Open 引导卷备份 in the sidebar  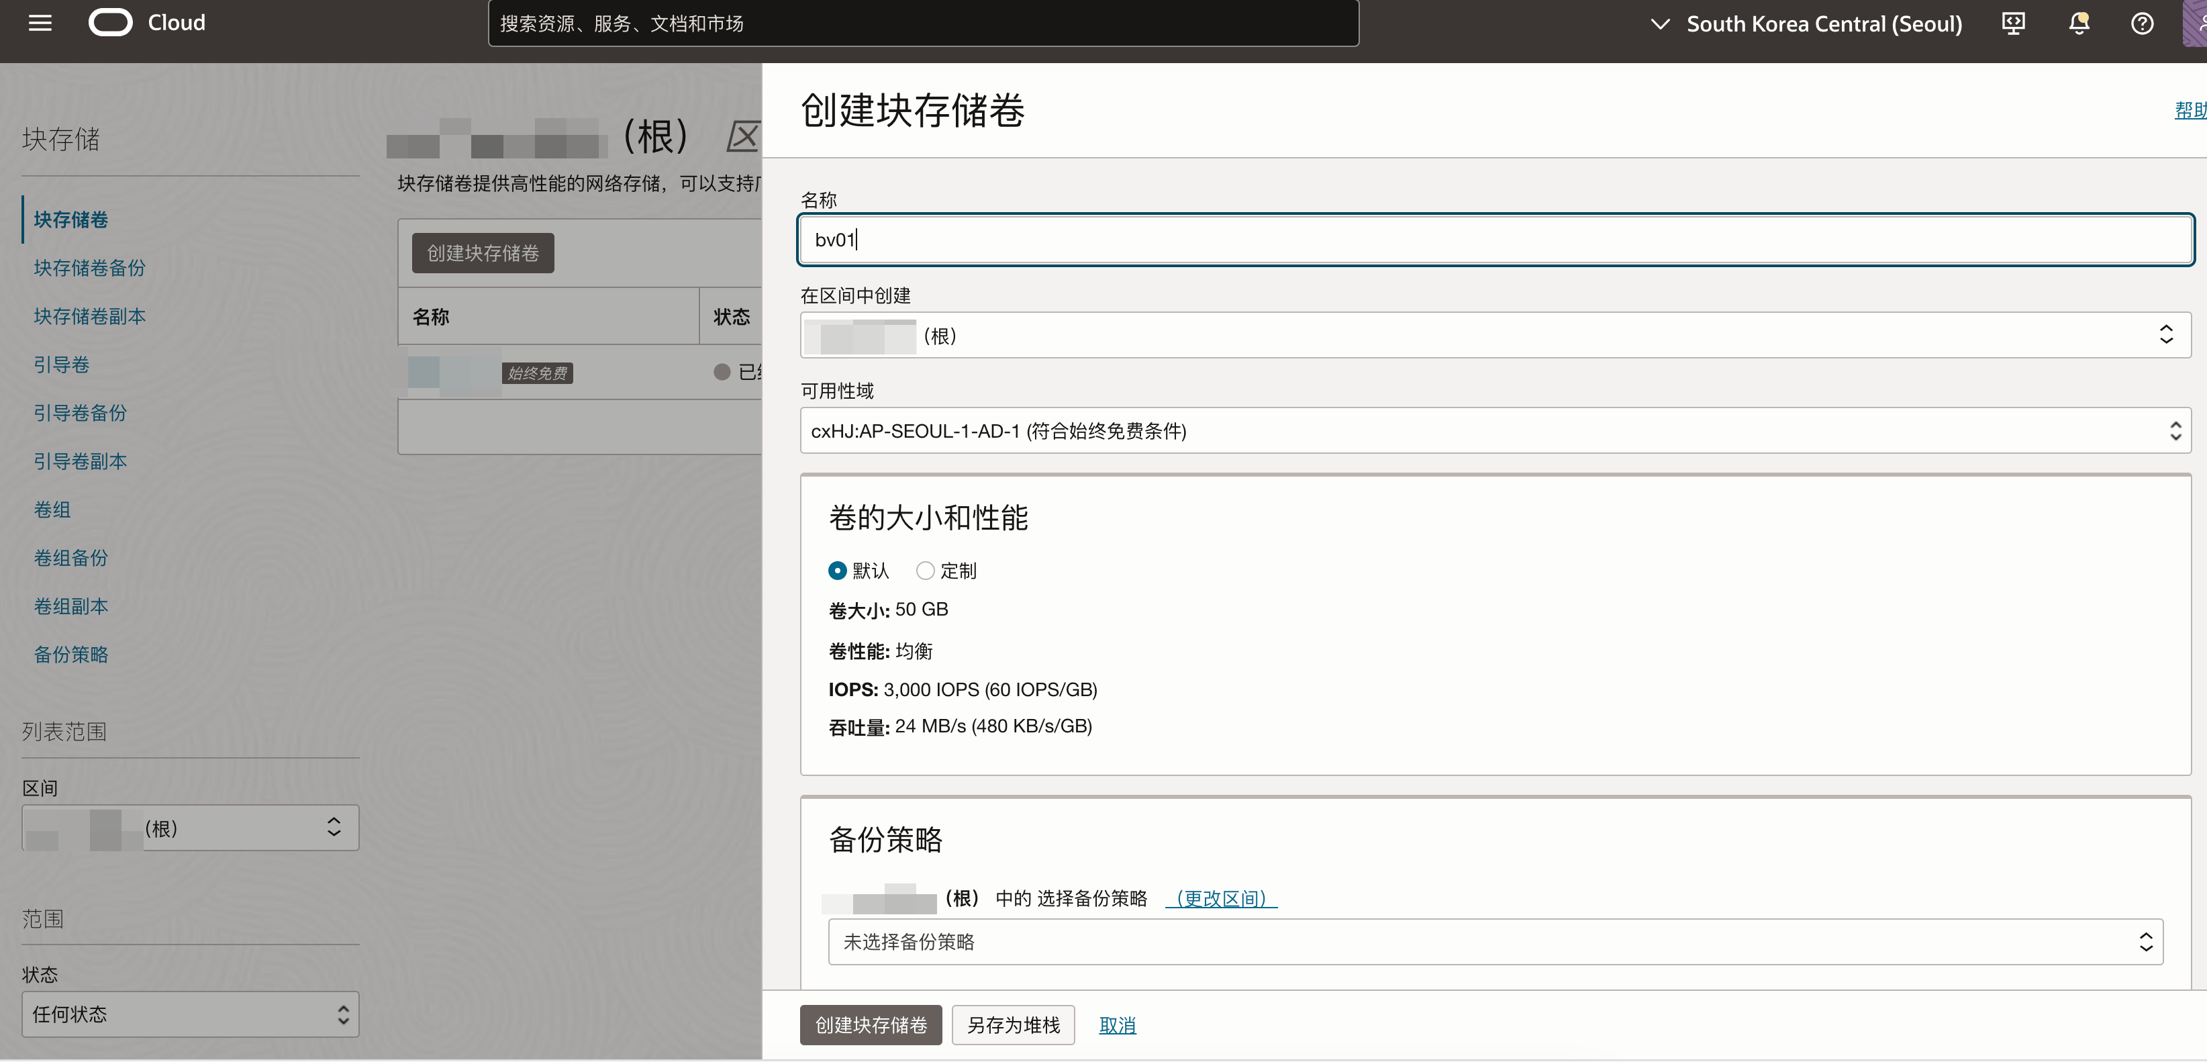(x=81, y=412)
